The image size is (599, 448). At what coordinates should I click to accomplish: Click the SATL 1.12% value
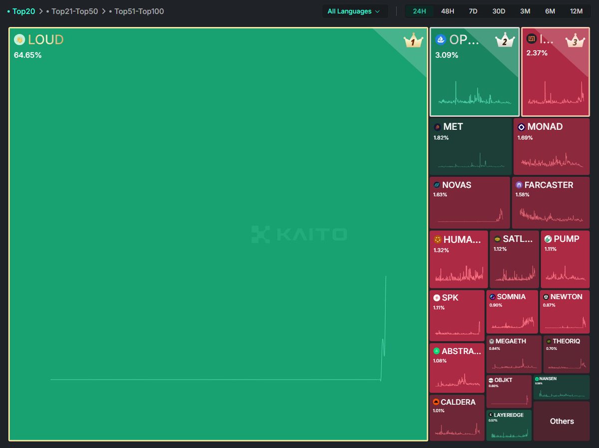click(x=500, y=249)
